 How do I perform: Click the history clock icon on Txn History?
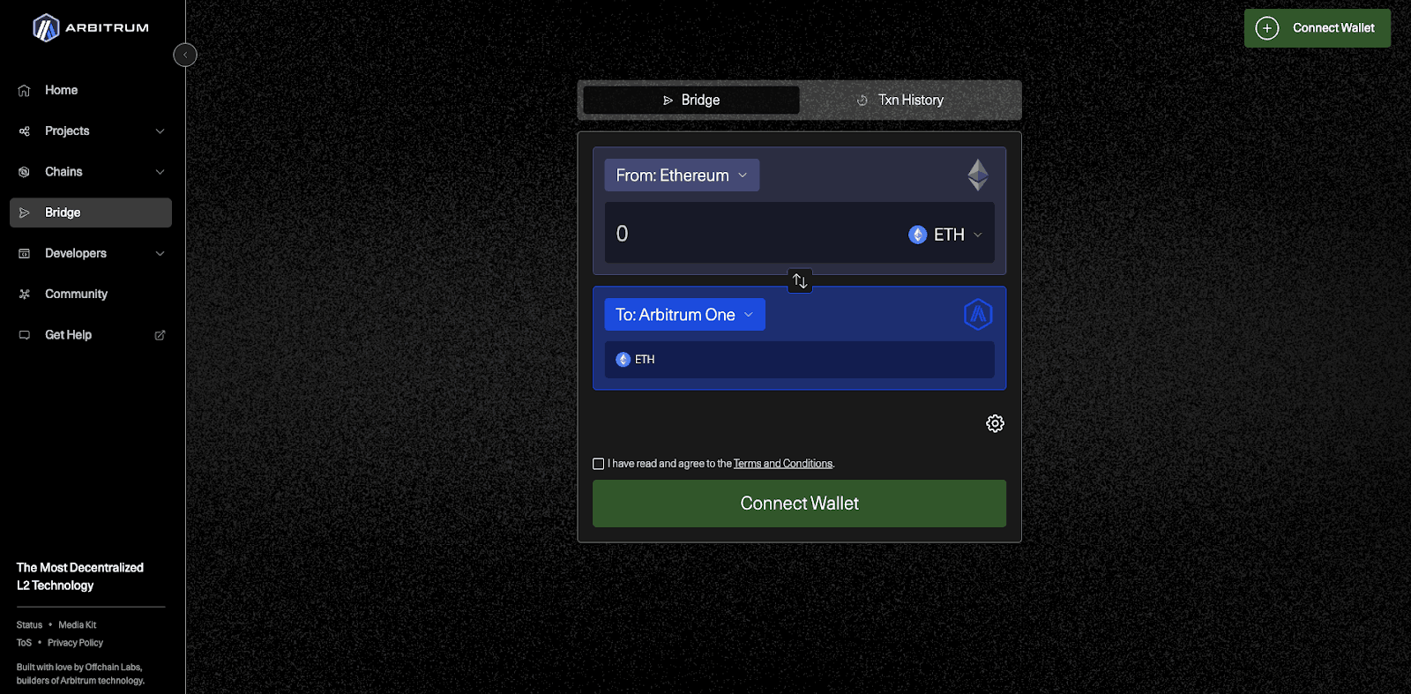click(862, 101)
